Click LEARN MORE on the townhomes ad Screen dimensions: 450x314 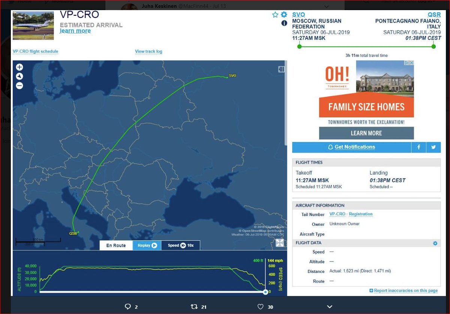click(x=366, y=133)
